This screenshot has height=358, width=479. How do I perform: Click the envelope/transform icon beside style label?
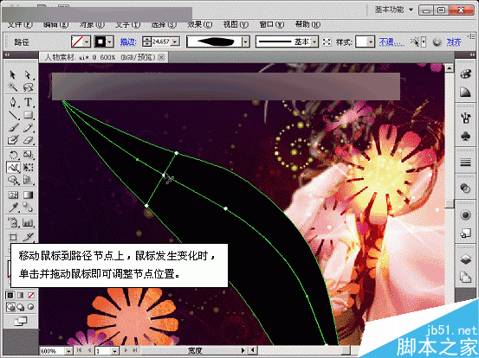click(x=327, y=42)
